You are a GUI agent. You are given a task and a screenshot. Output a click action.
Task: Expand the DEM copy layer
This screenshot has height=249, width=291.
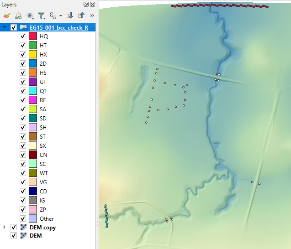tap(5, 227)
